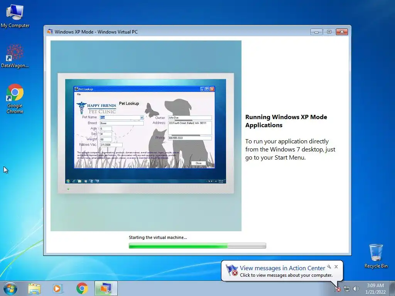Open the network status tray icon

pyautogui.click(x=347, y=289)
